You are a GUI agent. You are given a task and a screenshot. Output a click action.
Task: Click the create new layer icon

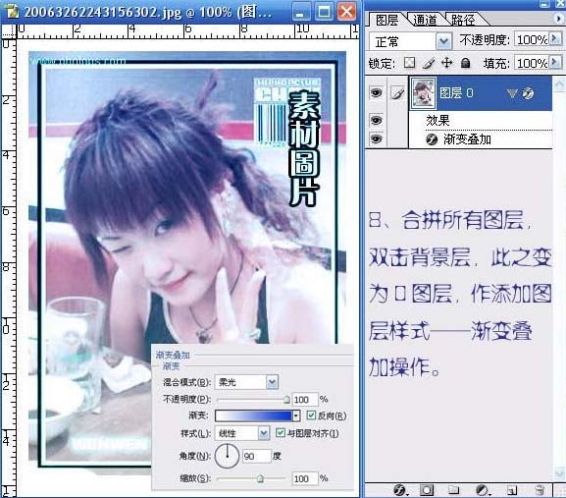[512, 490]
